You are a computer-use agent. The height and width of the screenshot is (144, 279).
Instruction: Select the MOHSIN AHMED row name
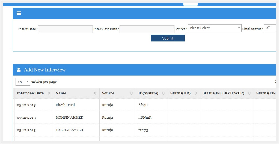click(69, 118)
